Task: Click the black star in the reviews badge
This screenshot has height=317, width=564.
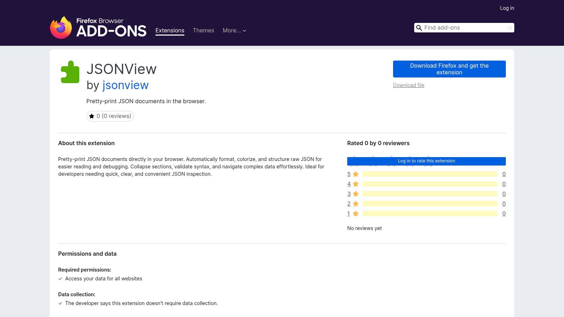Action: pos(92,116)
